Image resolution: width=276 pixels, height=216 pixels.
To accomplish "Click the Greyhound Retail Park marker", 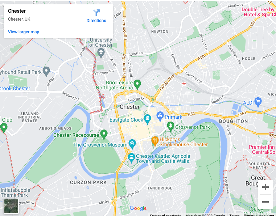I will pyautogui.click(x=46, y=72).
